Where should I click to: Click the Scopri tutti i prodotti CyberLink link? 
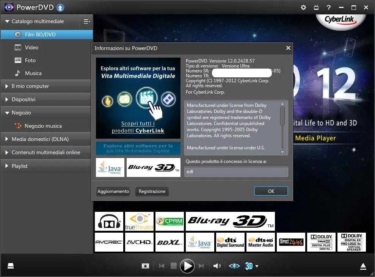tap(138, 127)
